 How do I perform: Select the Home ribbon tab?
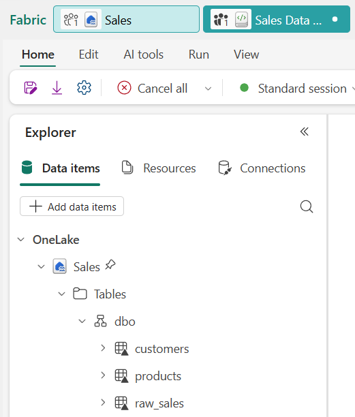coord(38,55)
